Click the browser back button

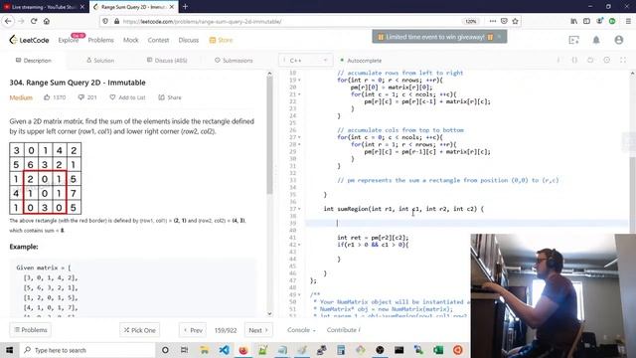[x=8, y=21]
